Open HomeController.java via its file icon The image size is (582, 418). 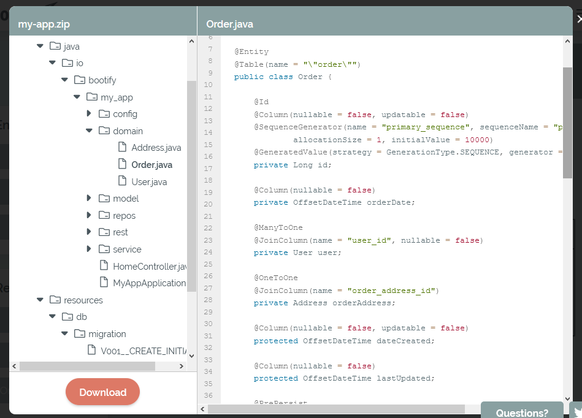coord(104,265)
